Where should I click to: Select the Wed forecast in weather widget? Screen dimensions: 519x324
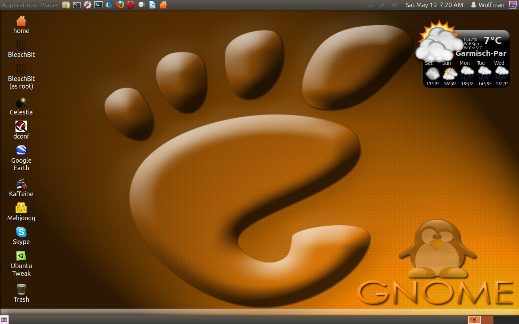coord(502,73)
